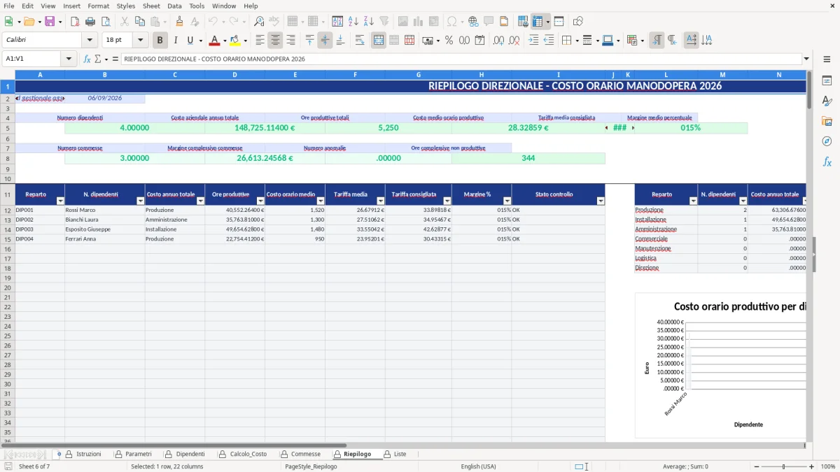Click PageStyle_Riepilogo in status bar
The image size is (840, 472).
coord(311,466)
